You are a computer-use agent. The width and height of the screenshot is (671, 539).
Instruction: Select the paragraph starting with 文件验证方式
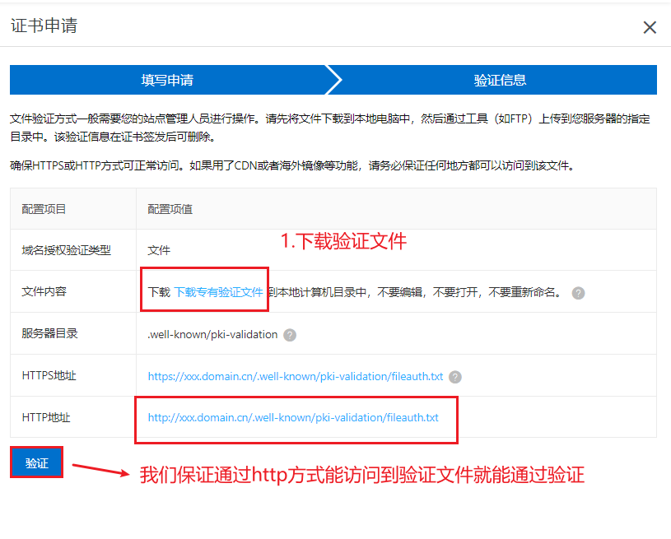330,128
